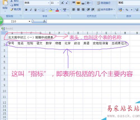Apply the percent style
Screen dimensions: 140x120
[127, 10]
